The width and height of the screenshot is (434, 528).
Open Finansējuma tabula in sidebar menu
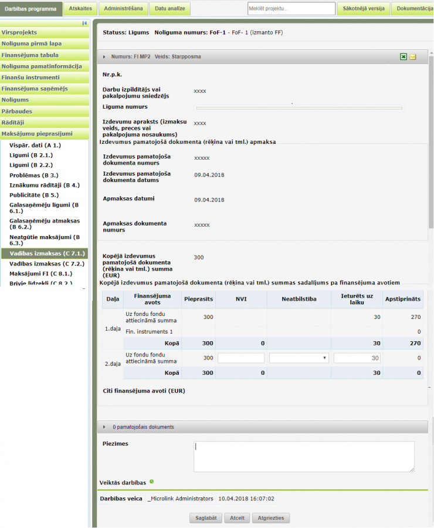click(30, 55)
